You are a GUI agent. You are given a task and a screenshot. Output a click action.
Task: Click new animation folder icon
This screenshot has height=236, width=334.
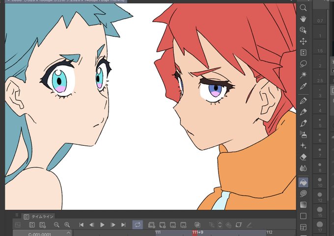(151, 225)
